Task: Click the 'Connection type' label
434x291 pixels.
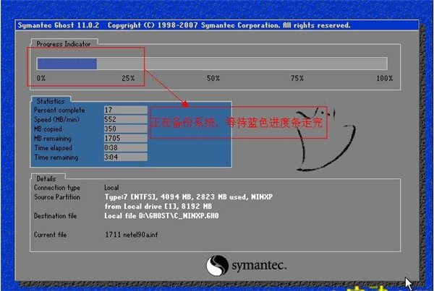Action: click(x=57, y=188)
